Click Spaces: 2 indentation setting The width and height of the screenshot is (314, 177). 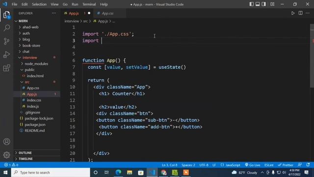coord(188,165)
